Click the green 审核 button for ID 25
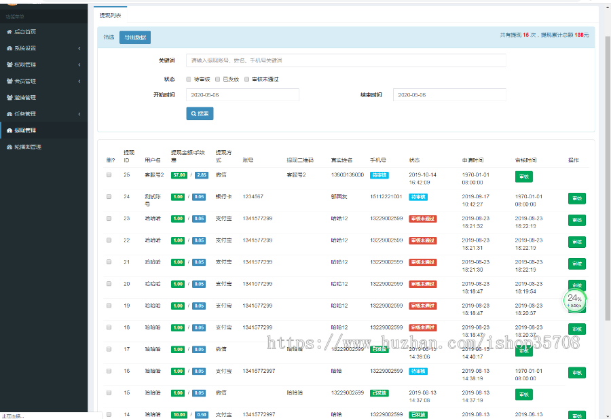The image size is (611, 419). click(x=523, y=177)
